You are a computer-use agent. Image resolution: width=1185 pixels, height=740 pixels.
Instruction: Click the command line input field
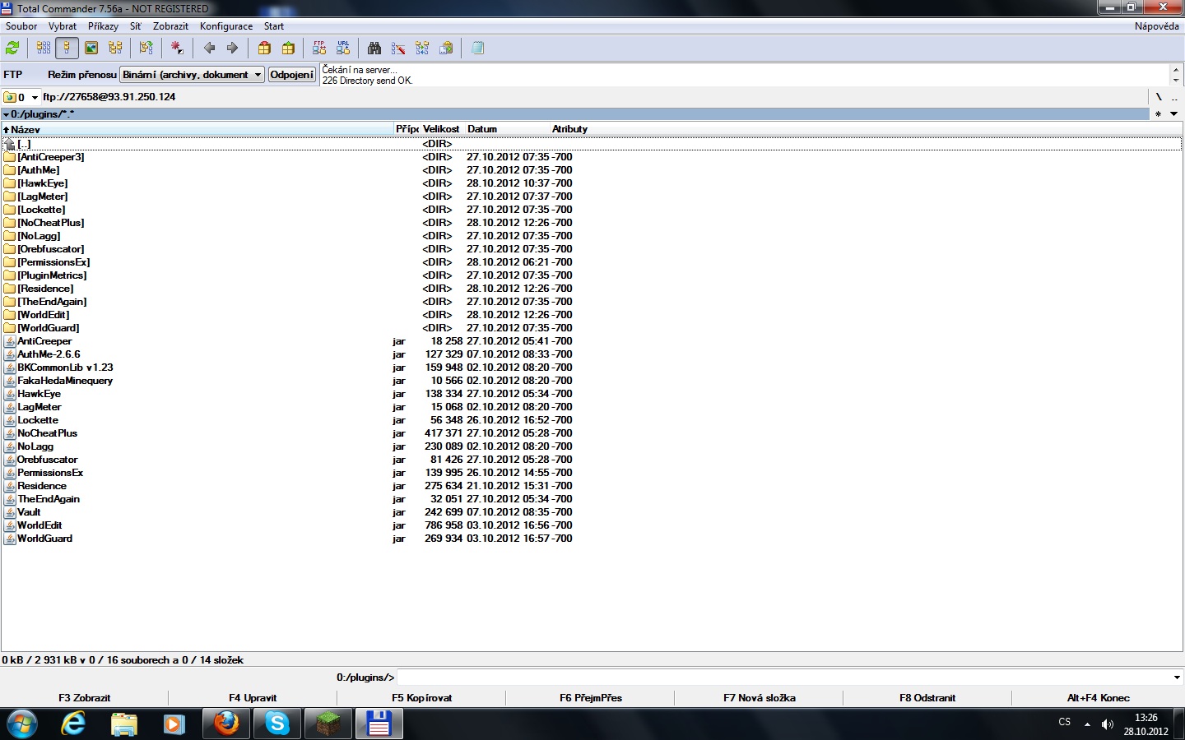(x=783, y=678)
